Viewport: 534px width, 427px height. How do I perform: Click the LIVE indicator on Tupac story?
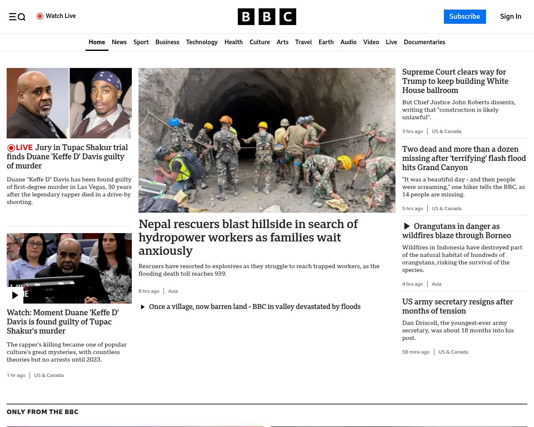point(20,148)
